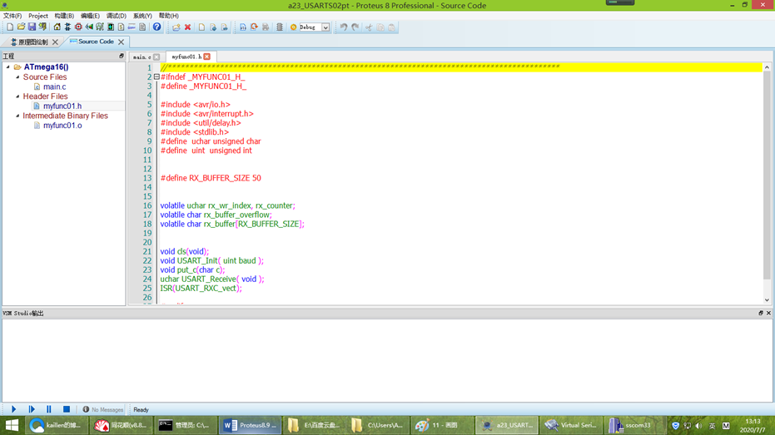This screenshot has height=435, width=775.
Task: Click the Cut scissors icon
Action: [x=369, y=27]
